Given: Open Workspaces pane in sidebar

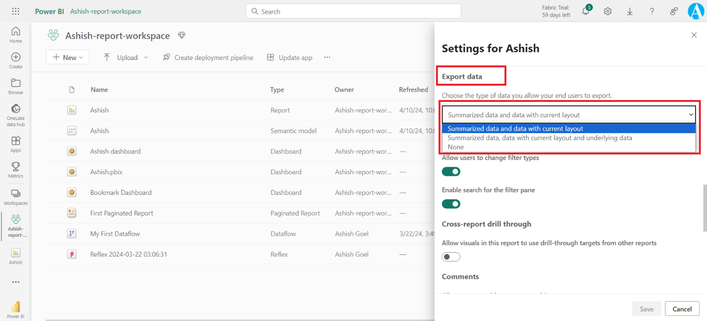Looking at the screenshot, I should (15, 197).
